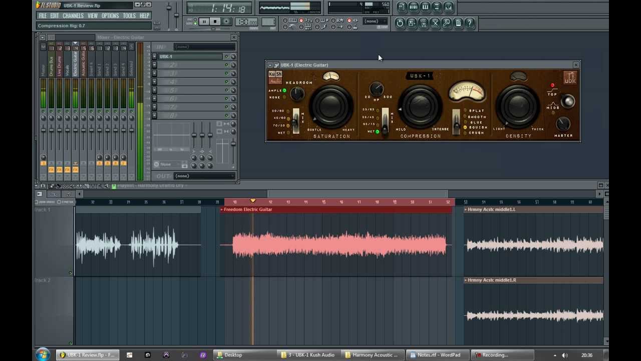Open the UBK-1 effect slot dropdown arrow
Image resolution: width=641 pixels, height=361 pixels.
click(x=155, y=57)
